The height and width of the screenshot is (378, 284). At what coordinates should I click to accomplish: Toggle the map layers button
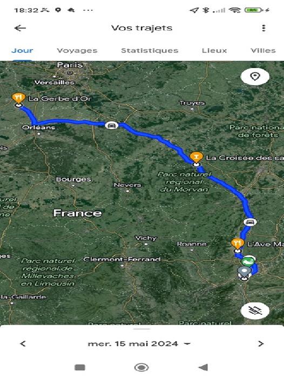point(255,311)
